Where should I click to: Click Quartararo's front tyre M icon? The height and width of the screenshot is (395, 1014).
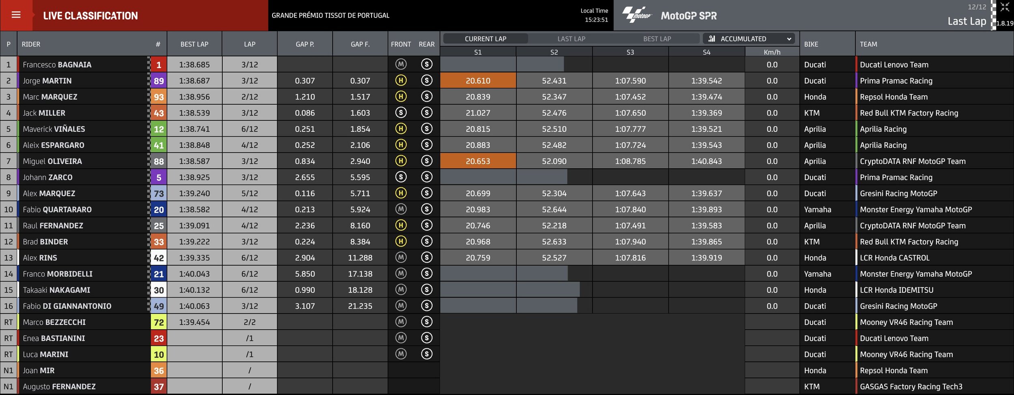coord(401,209)
